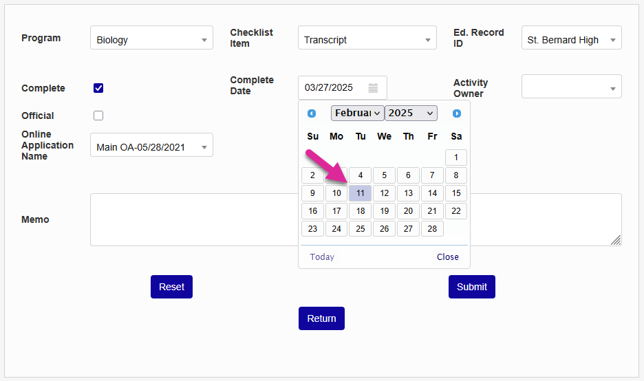This screenshot has height=381, width=644.
Task: Open the 2025 year dropdown in calendar
Action: point(411,113)
